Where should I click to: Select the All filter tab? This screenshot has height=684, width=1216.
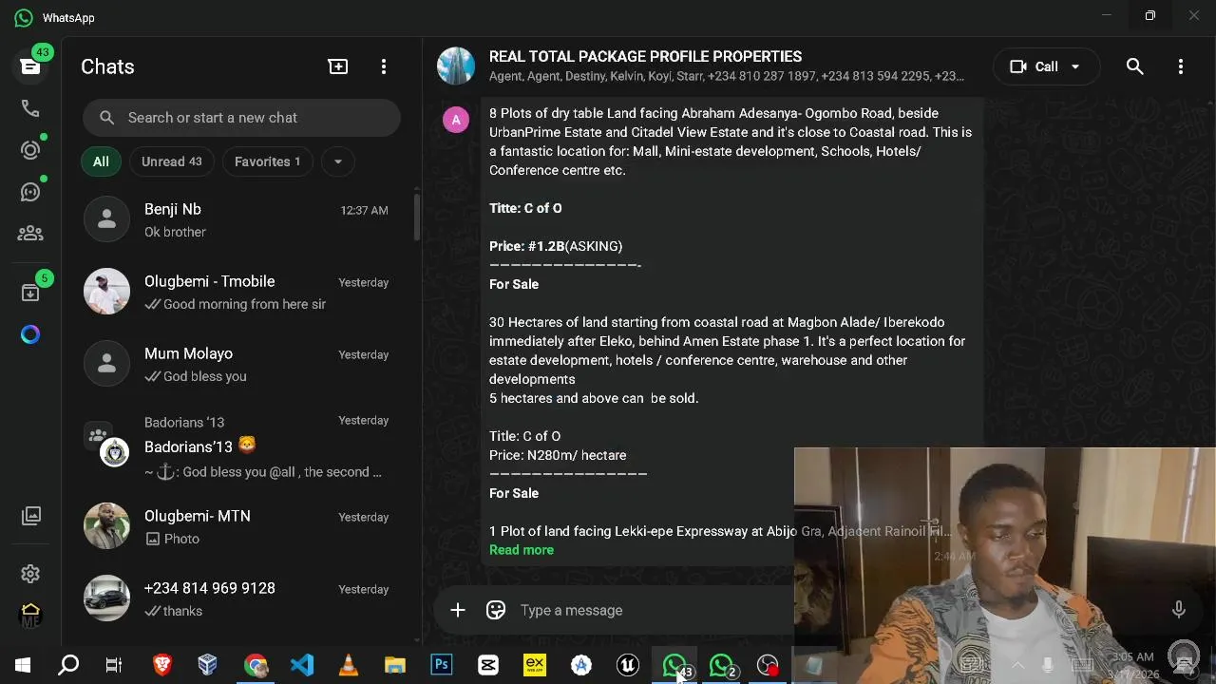[101, 161]
